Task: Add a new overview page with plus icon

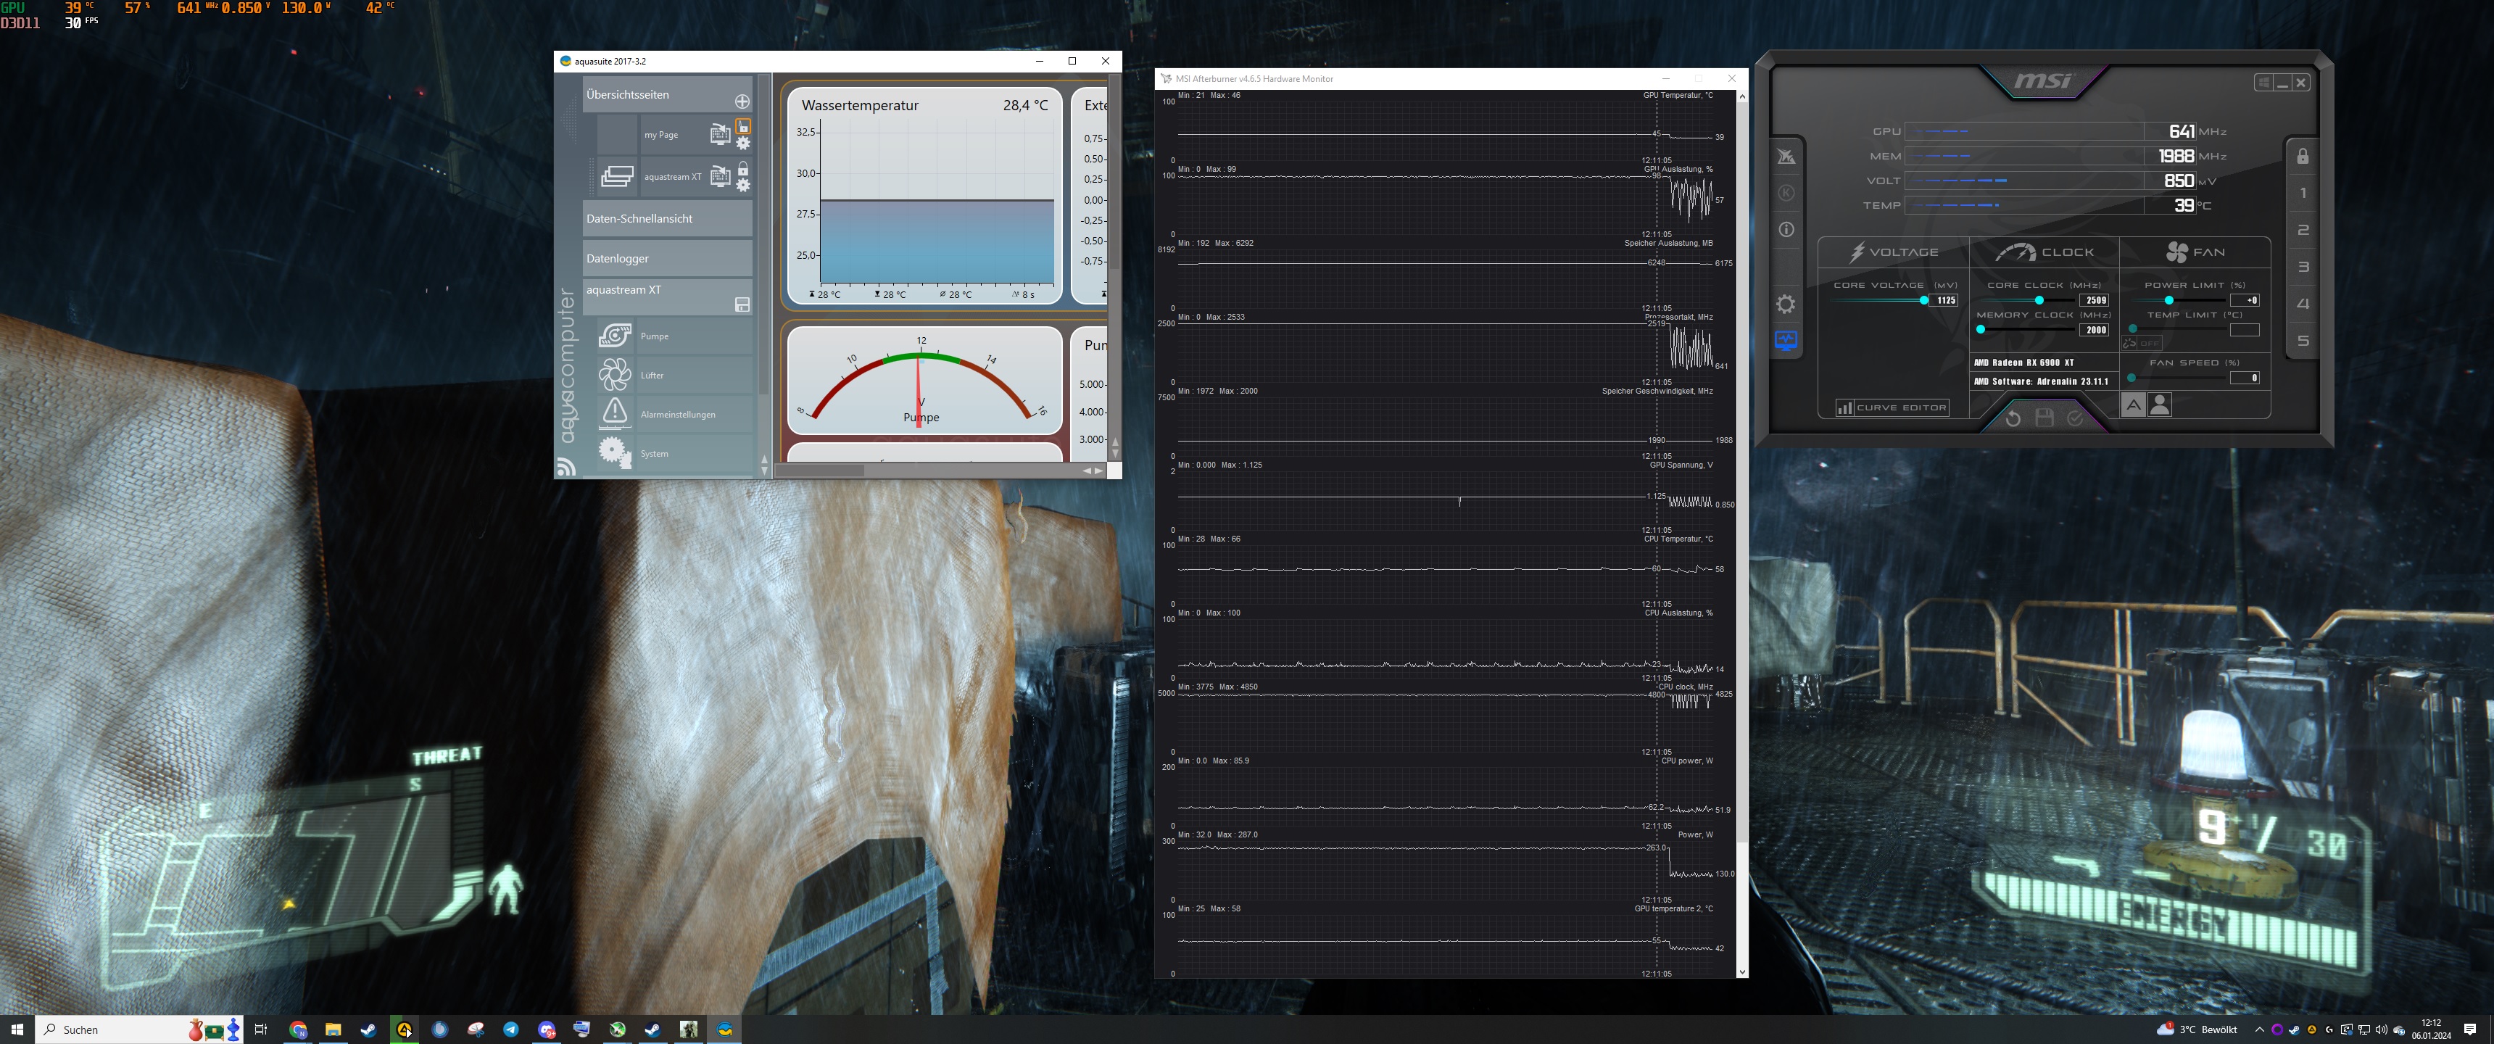Action: [742, 101]
